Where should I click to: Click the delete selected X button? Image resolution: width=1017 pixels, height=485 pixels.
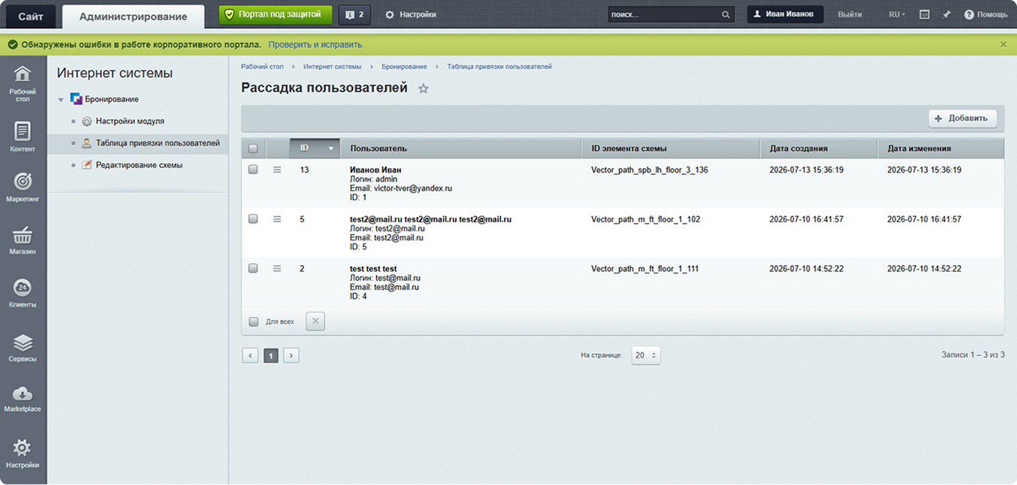[x=315, y=321]
